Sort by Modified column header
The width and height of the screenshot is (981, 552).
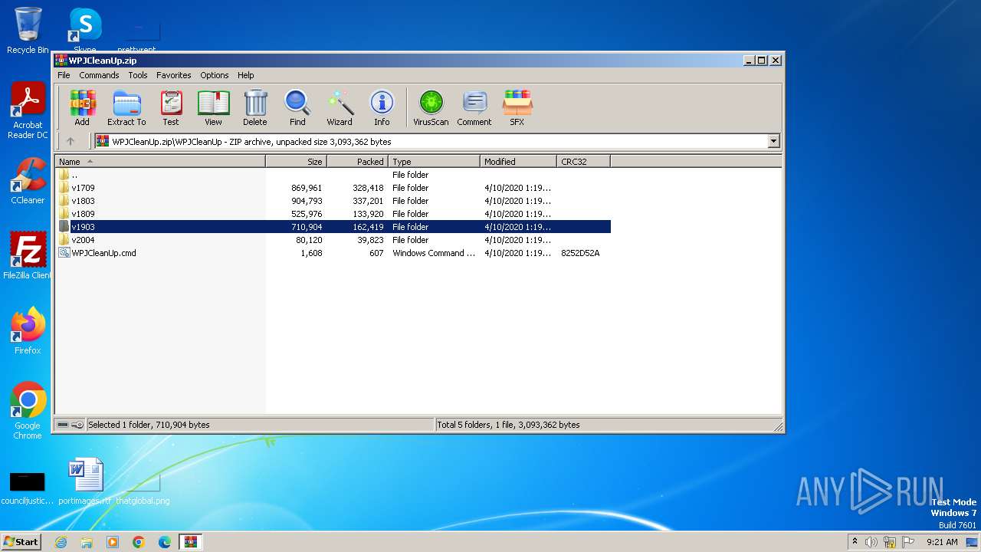click(519, 162)
